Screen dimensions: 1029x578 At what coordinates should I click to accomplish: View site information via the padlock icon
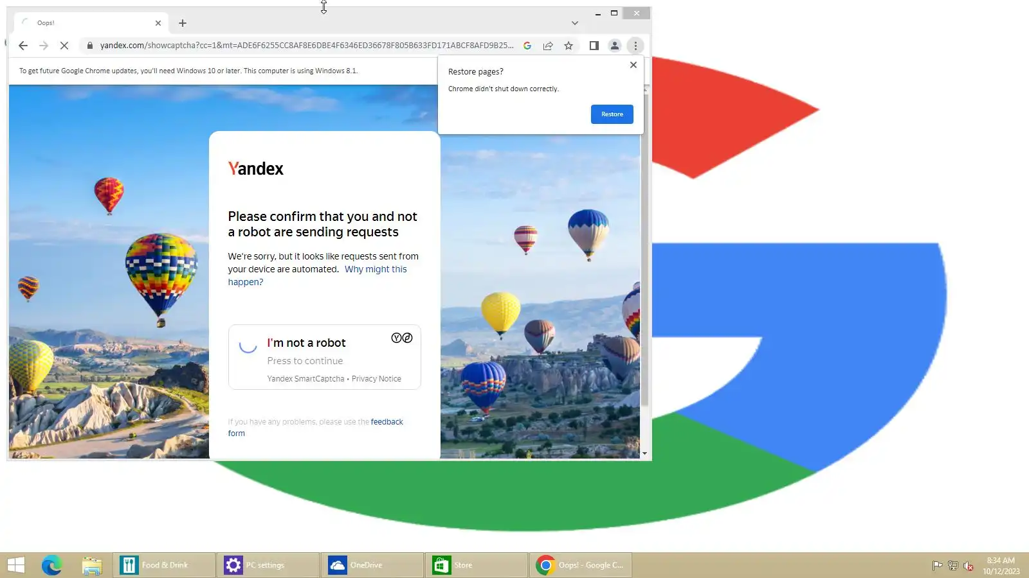tap(90, 46)
